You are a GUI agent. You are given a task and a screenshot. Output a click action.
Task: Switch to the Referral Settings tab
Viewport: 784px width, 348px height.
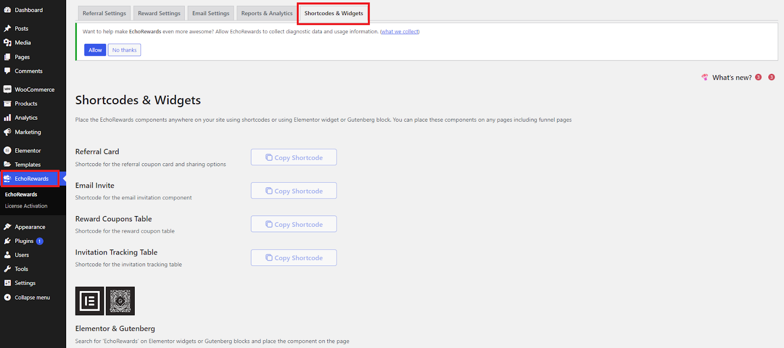(104, 13)
